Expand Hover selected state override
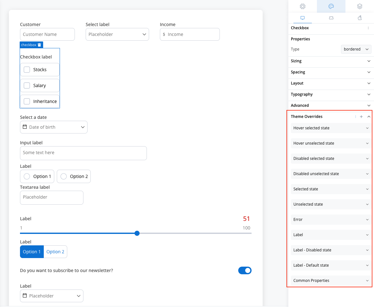This screenshot has height=307, width=374. [x=331, y=128]
